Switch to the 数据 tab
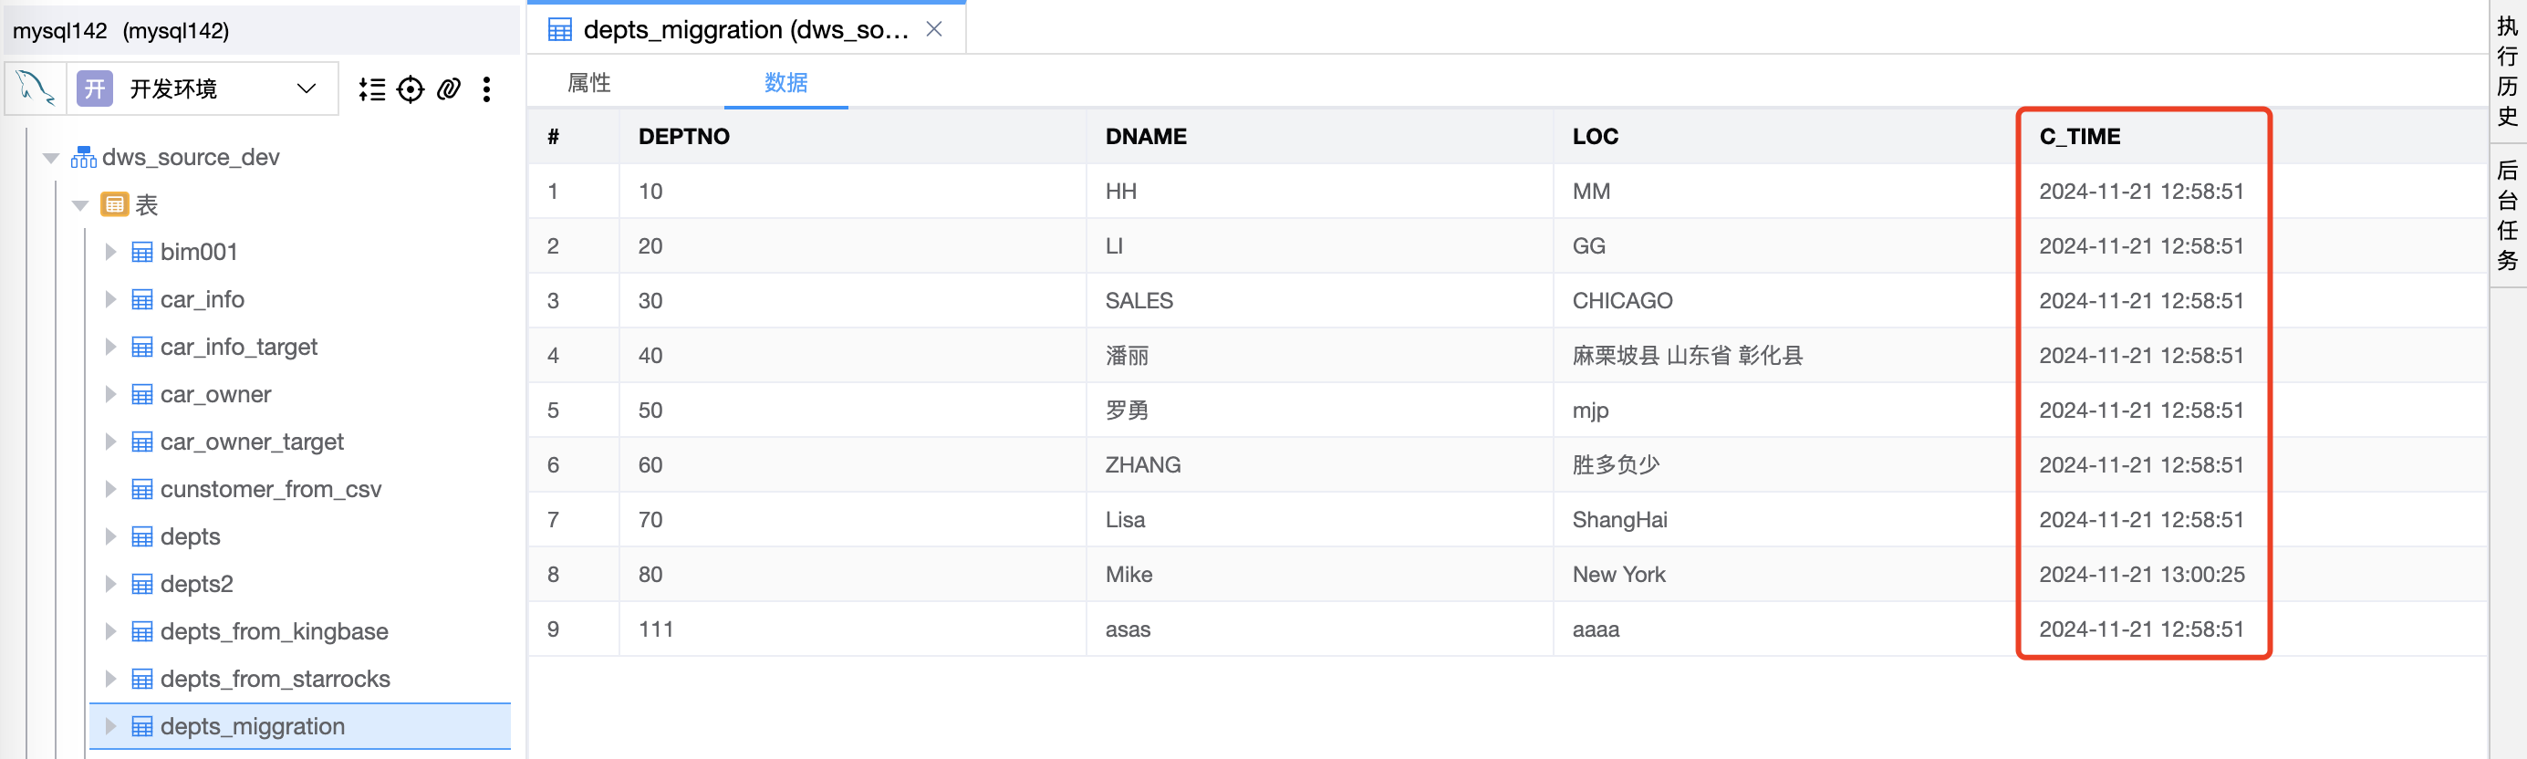The height and width of the screenshot is (759, 2527). [785, 82]
